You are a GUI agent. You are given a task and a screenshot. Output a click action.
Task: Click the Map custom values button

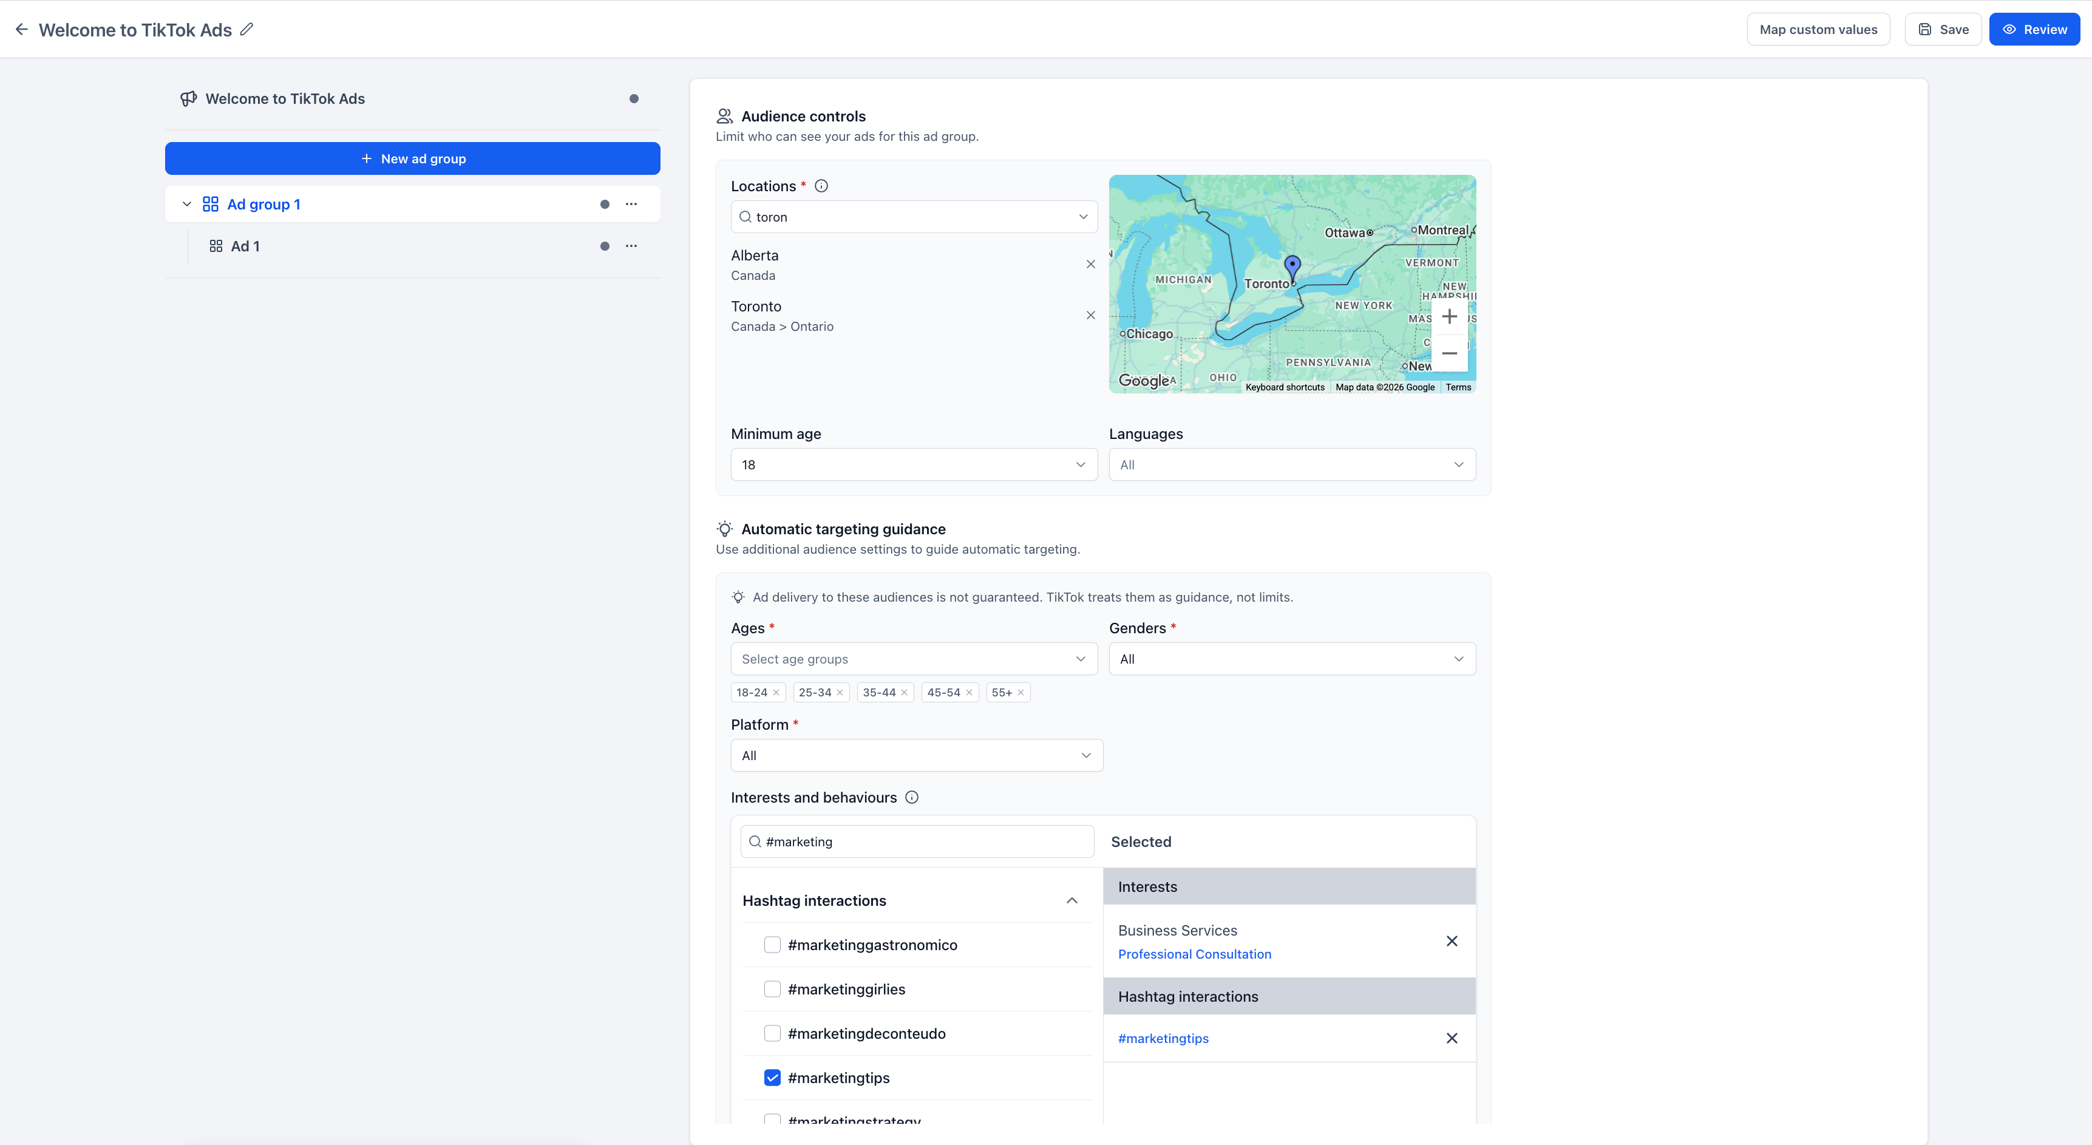point(1818,29)
